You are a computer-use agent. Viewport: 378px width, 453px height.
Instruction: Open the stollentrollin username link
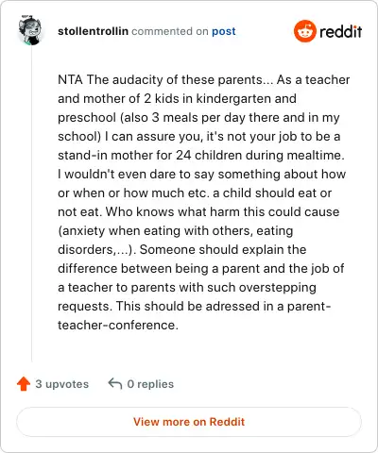click(x=93, y=31)
